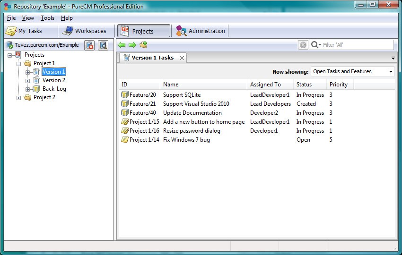
Task: Open the Administration view
Action: coord(201,31)
